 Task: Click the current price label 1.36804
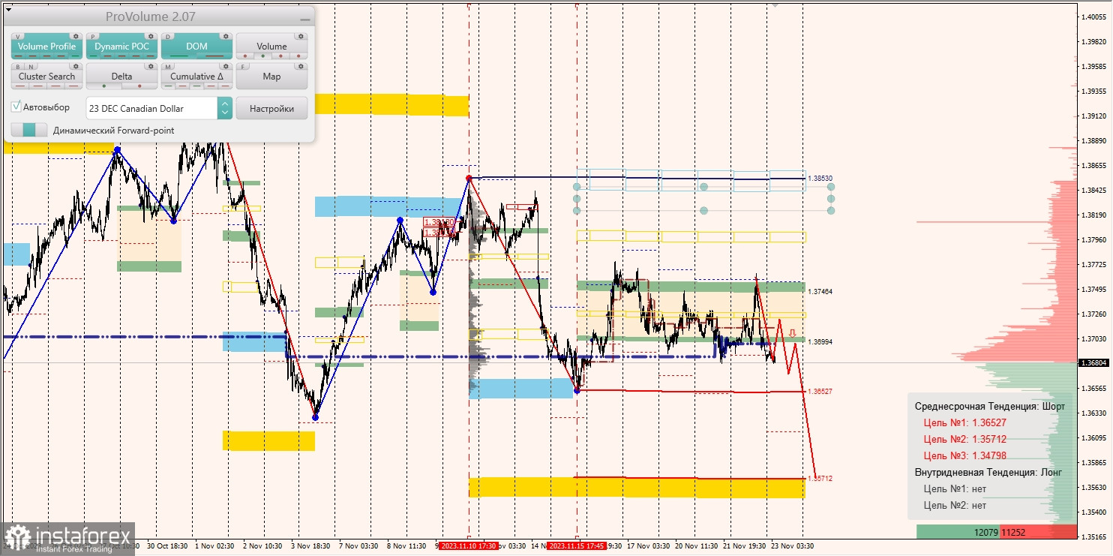1094,362
